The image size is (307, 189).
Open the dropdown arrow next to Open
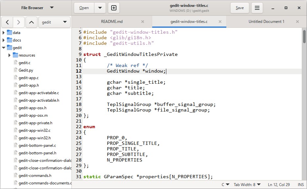99,8
